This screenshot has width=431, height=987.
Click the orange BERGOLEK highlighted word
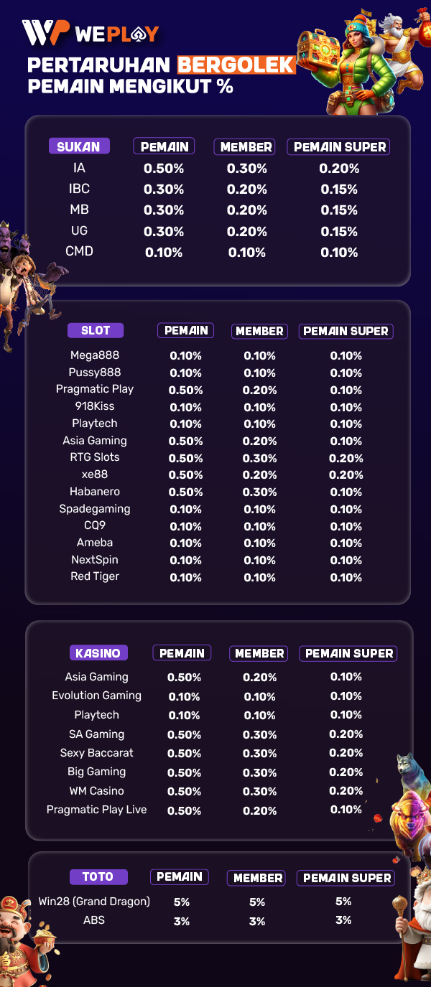[x=236, y=65]
